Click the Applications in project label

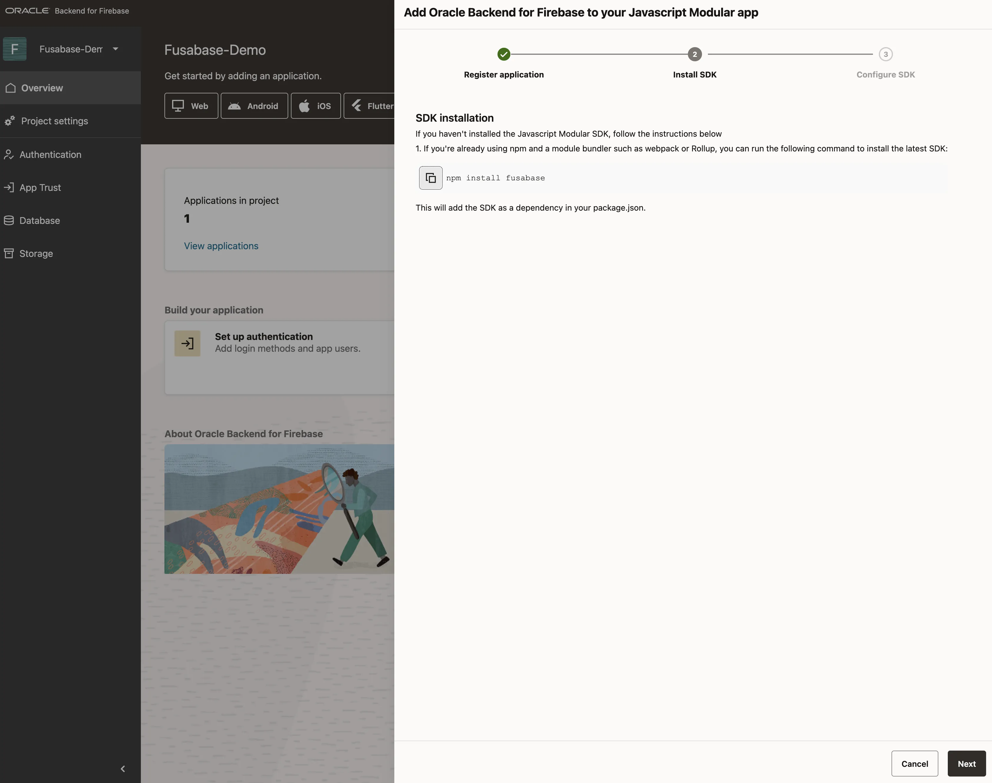click(231, 201)
